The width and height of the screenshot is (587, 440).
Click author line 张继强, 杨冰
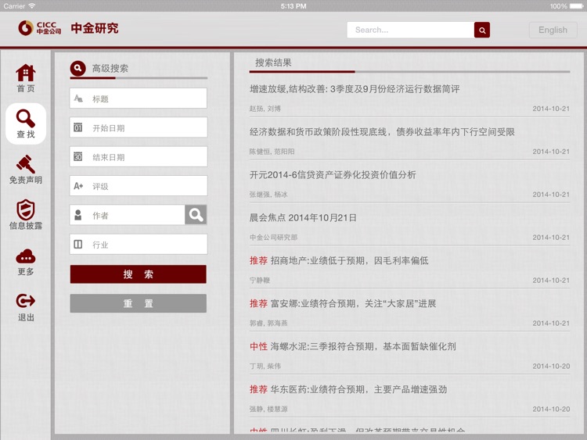pyautogui.click(x=268, y=195)
